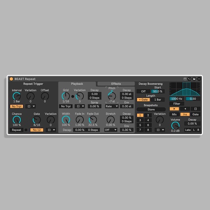Click the link dot between Grid and Variation
The height and width of the screenshot is (210, 210).
tap(73, 96)
